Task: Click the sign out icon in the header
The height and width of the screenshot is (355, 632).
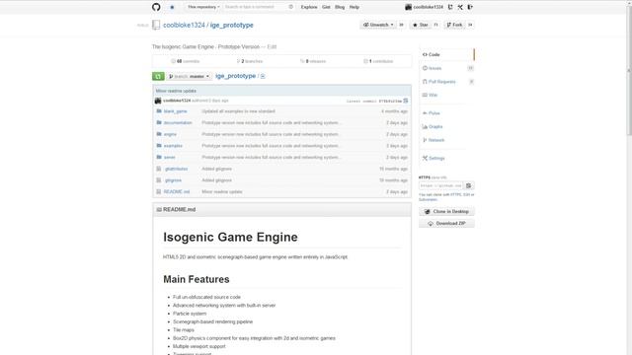Action: pyautogui.click(x=470, y=7)
